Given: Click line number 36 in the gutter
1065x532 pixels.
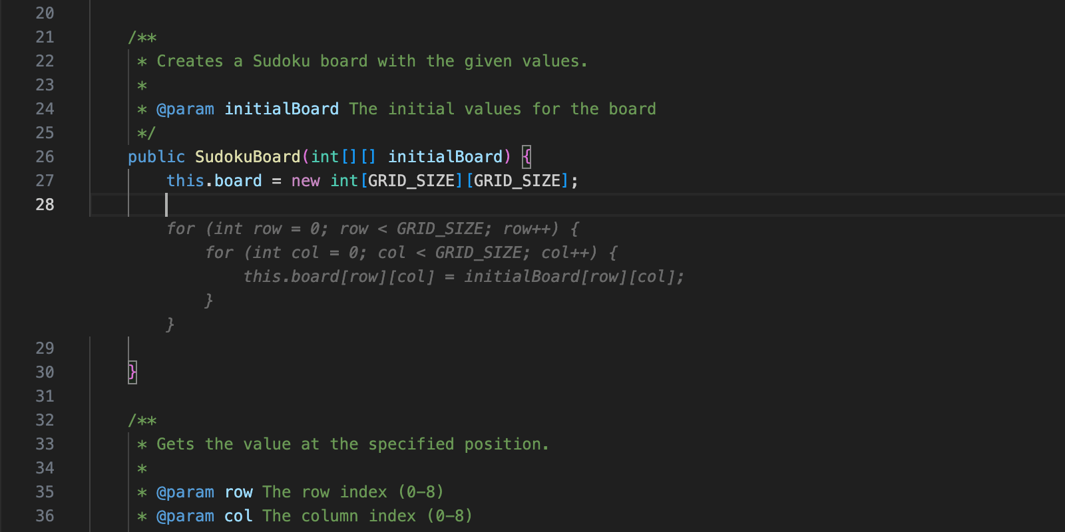Looking at the screenshot, I should click(x=45, y=516).
